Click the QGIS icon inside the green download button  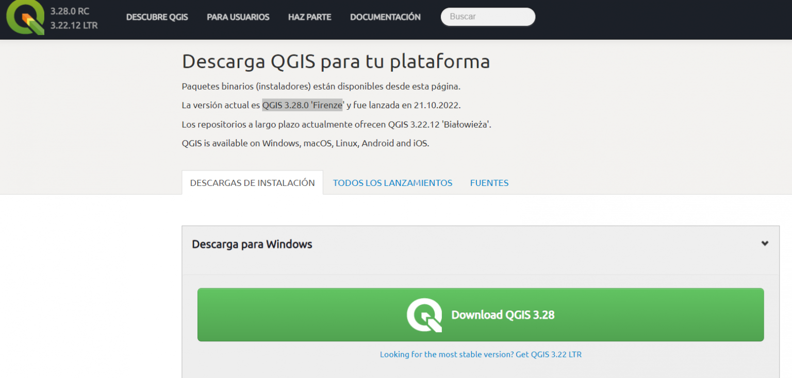point(425,315)
